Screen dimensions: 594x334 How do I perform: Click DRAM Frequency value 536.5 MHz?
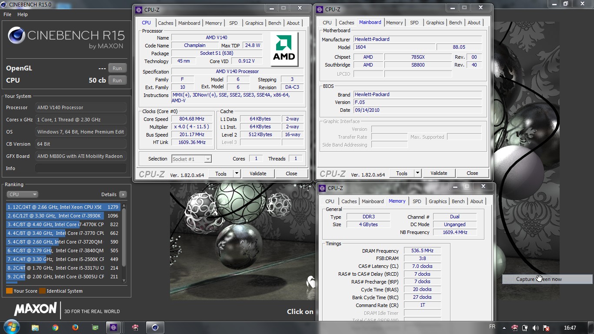tap(422, 250)
